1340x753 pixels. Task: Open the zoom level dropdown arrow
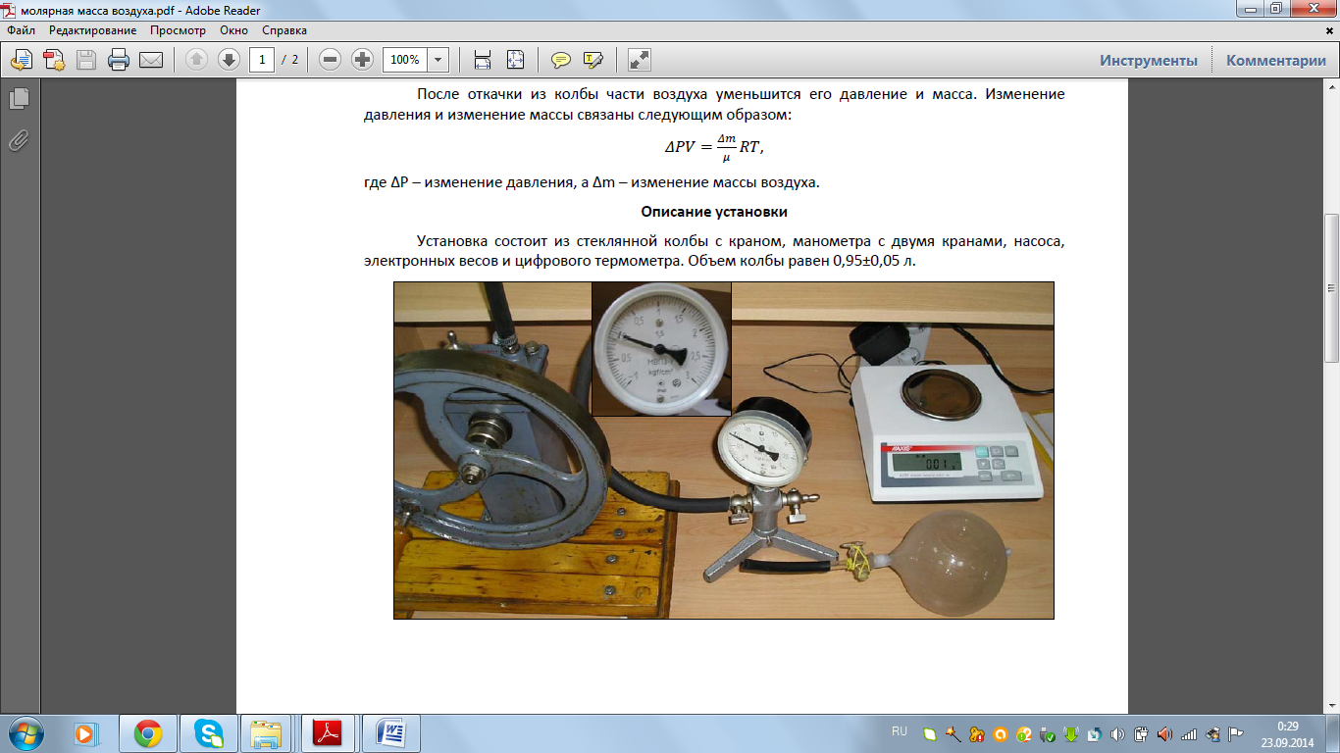pos(438,60)
